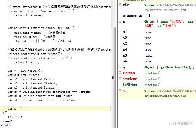Click the line starting 'this.sex = sex ||'

coord(36,37)
